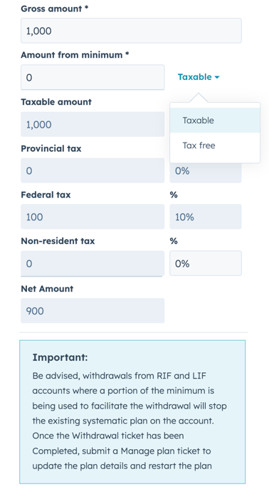Viewport: 269px width, 492px height.
Task: Click the Taxable amount field
Action: [x=93, y=124]
